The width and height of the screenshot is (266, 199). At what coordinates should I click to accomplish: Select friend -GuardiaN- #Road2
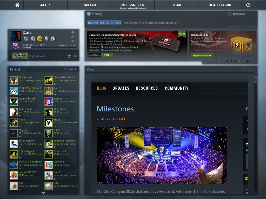[x=61, y=81]
